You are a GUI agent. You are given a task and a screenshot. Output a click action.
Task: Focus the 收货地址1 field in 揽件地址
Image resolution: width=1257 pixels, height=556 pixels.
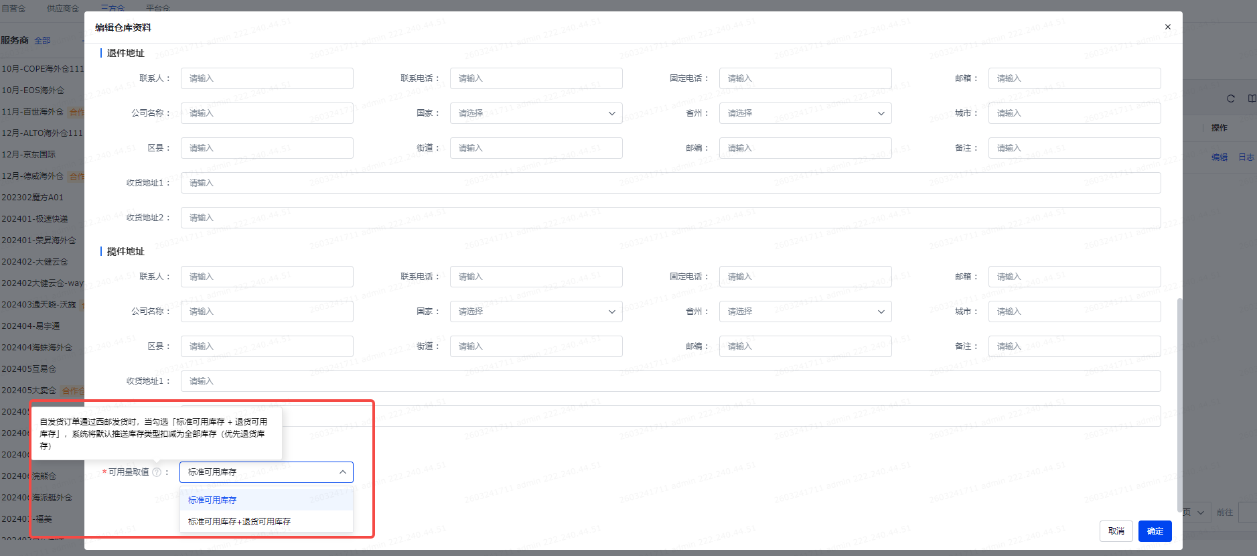tap(670, 381)
